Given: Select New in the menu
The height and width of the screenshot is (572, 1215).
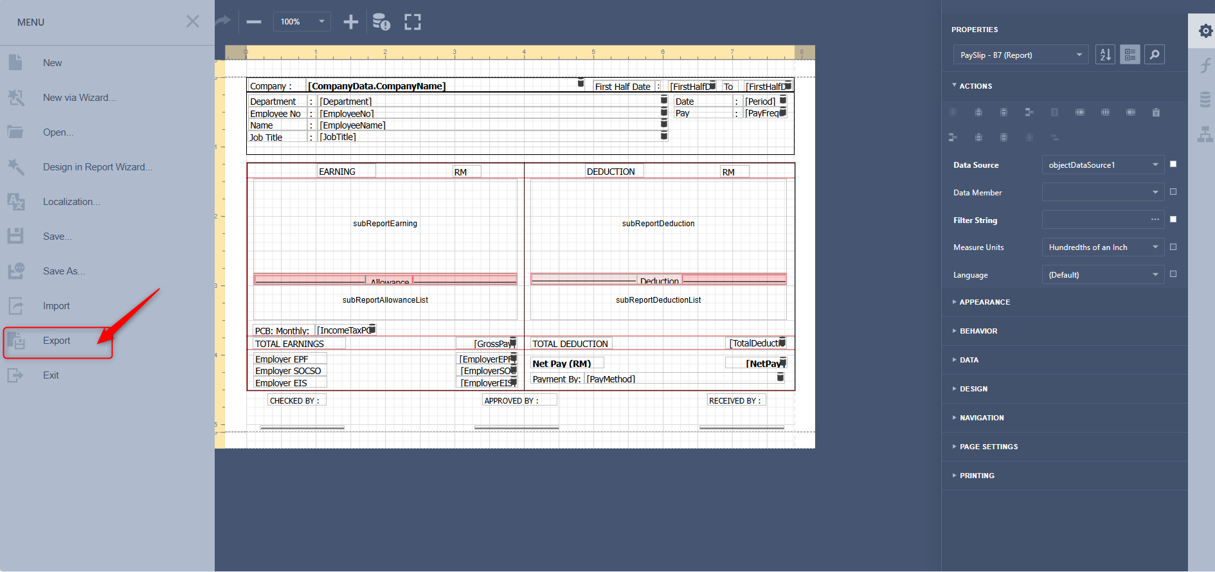Looking at the screenshot, I should 53,63.
